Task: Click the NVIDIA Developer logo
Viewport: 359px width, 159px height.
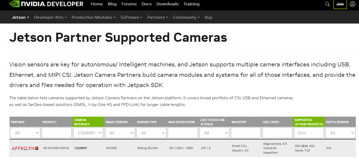Action: click(46, 4)
